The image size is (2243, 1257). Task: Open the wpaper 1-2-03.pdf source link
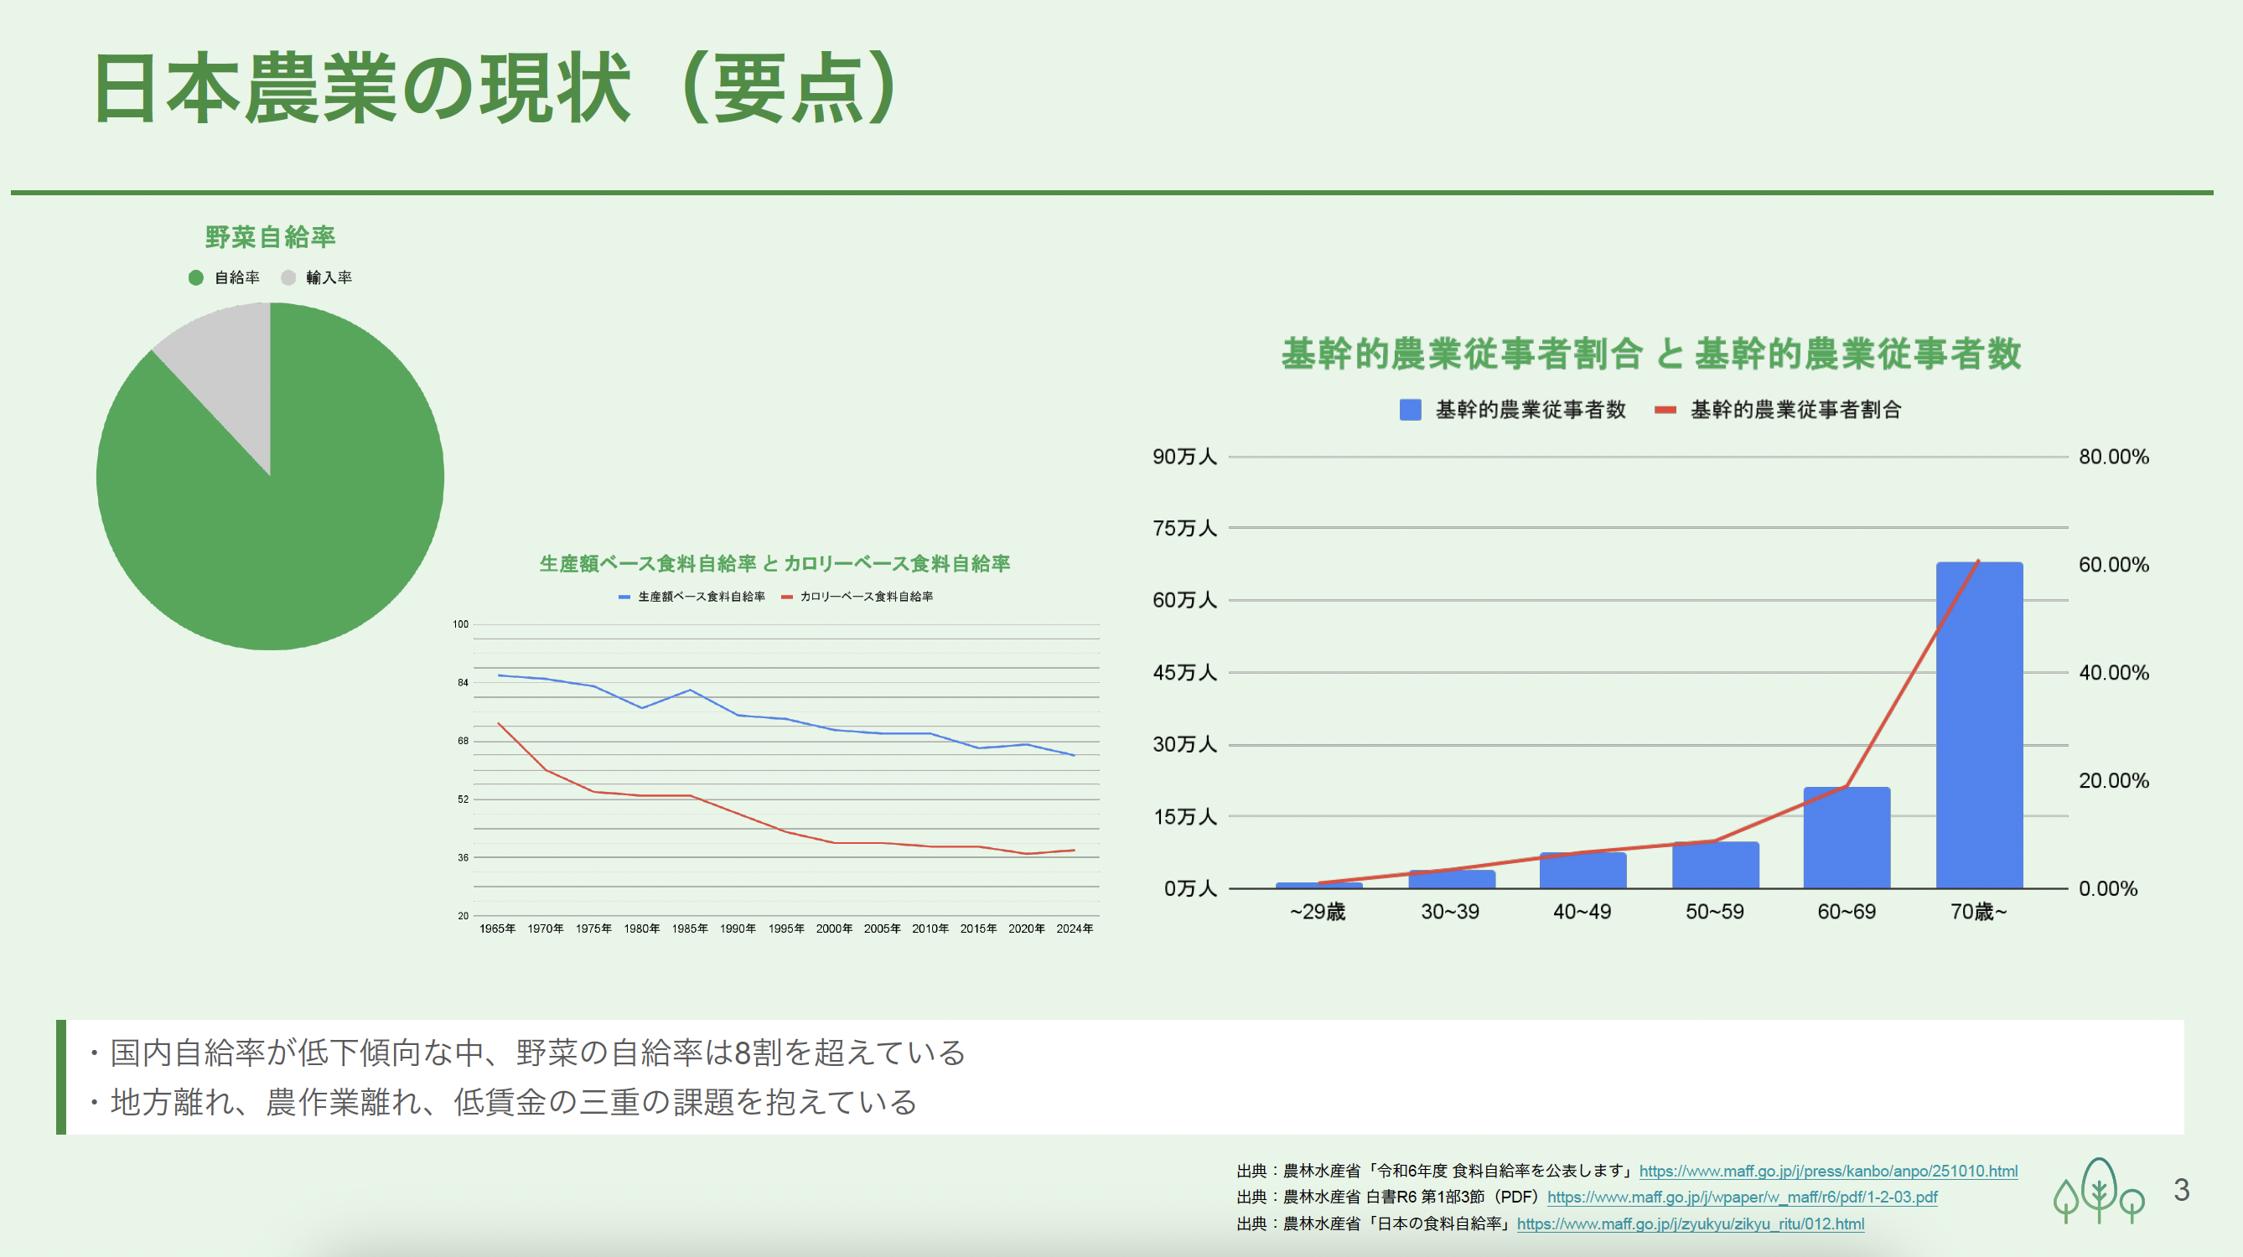click(1742, 1198)
